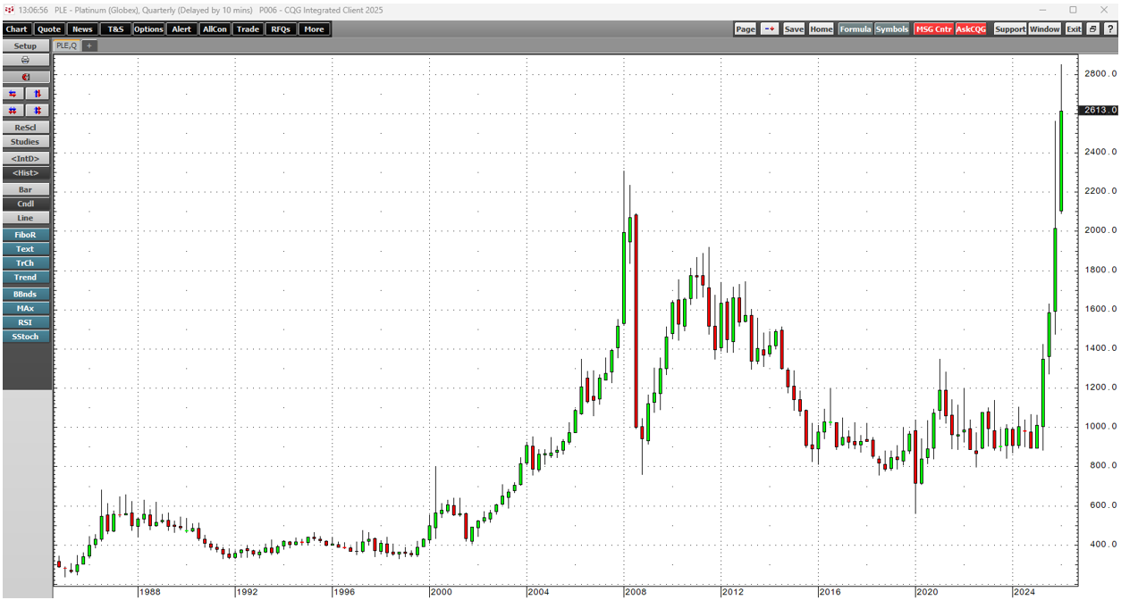This screenshot has height=600, width=1121.
Task: Click the right grid-arrows icon in sidebar
Action: (x=37, y=111)
